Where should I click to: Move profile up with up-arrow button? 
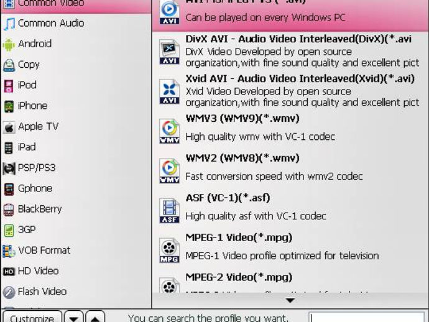[x=95, y=318]
